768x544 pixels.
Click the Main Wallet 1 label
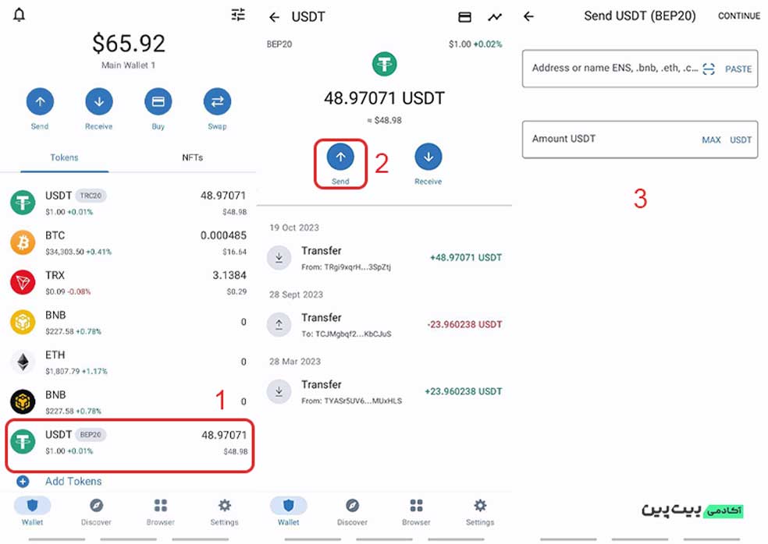128,65
